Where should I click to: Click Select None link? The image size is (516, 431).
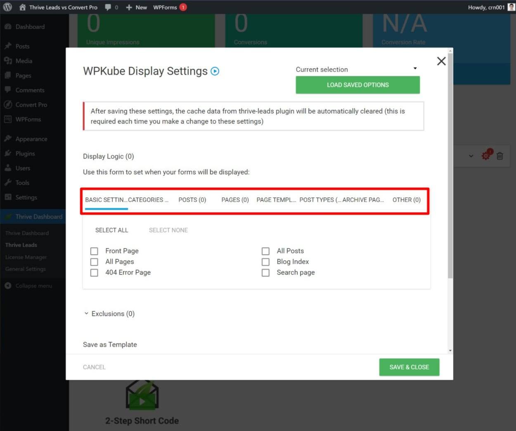coord(168,230)
